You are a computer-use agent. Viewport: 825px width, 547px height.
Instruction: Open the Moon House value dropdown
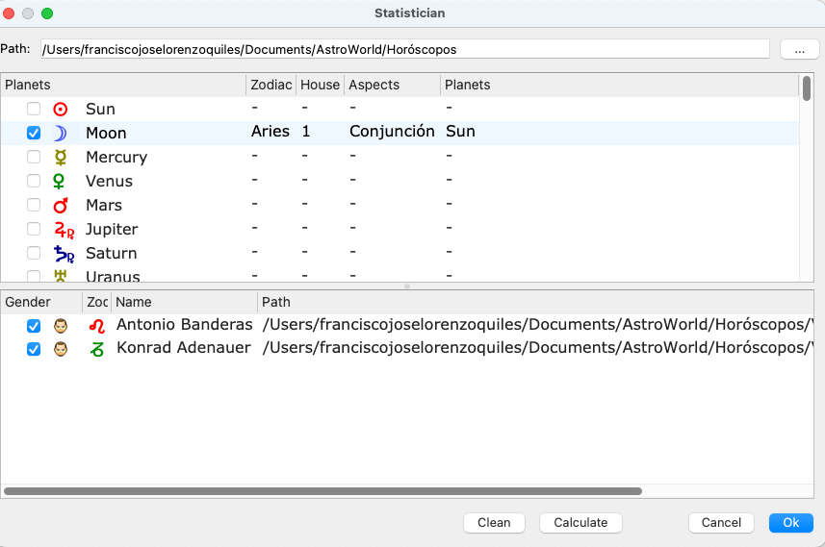tap(307, 132)
